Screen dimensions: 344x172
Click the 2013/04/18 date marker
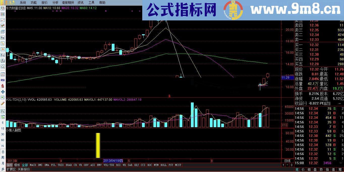coord(113,161)
